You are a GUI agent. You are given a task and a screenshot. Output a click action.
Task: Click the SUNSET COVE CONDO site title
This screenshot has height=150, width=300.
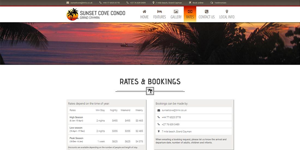103,13
